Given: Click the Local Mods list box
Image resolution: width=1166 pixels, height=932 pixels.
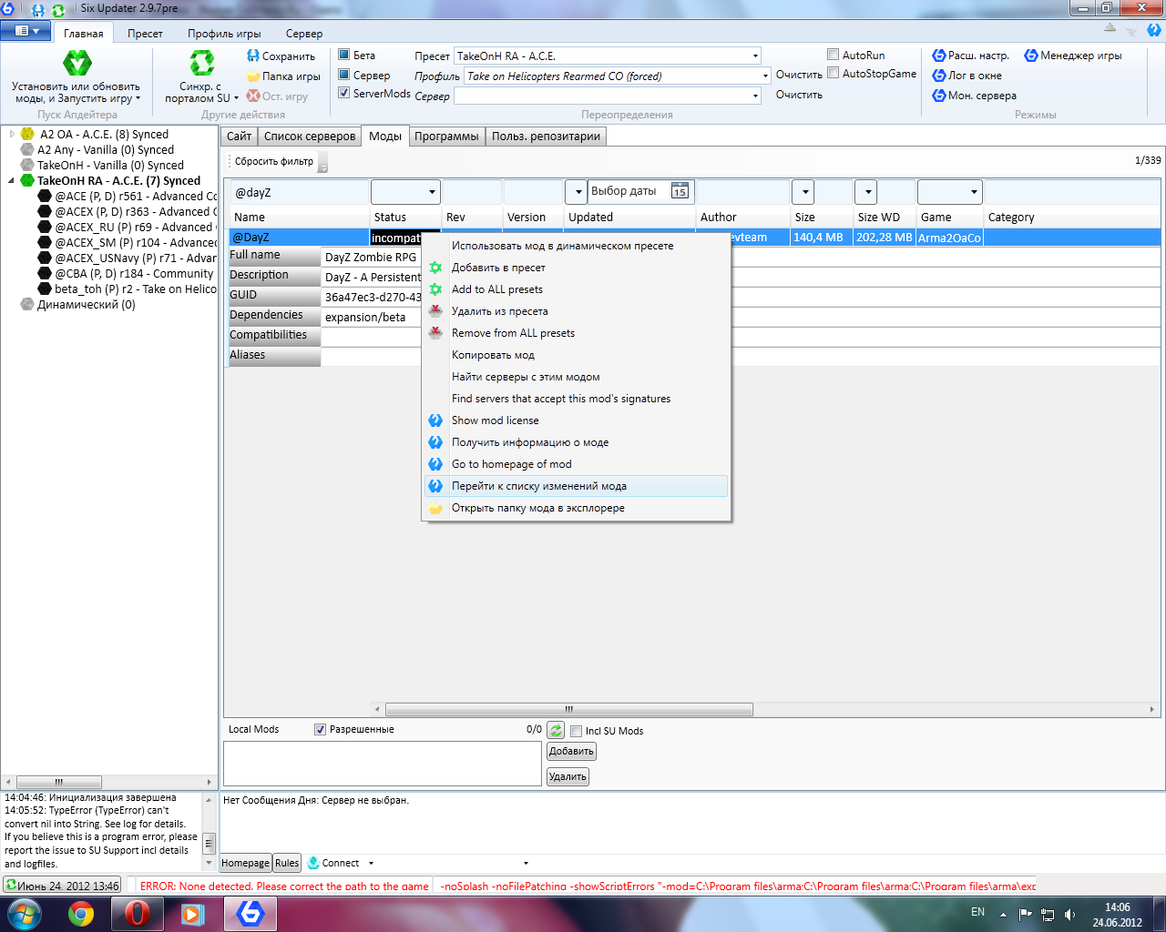Looking at the screenshot, I should click(383, 763).
